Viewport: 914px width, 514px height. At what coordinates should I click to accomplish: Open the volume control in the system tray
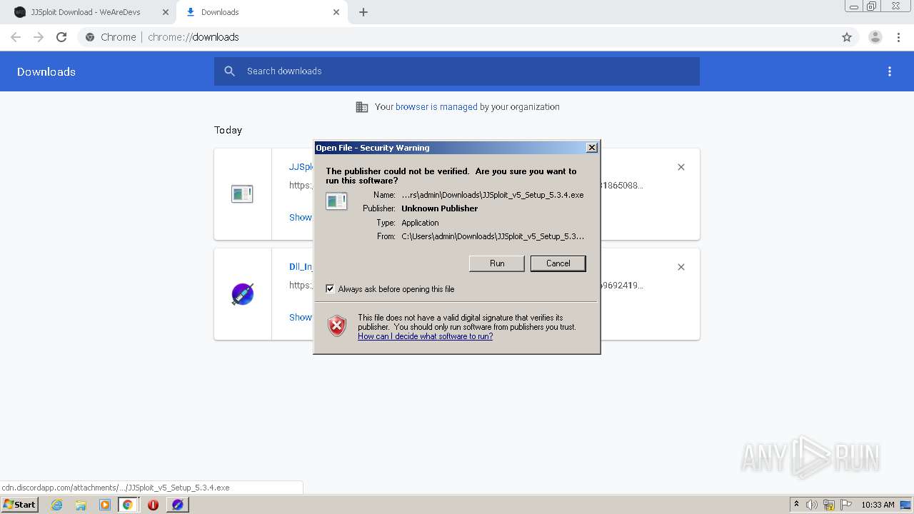[812, 505]
